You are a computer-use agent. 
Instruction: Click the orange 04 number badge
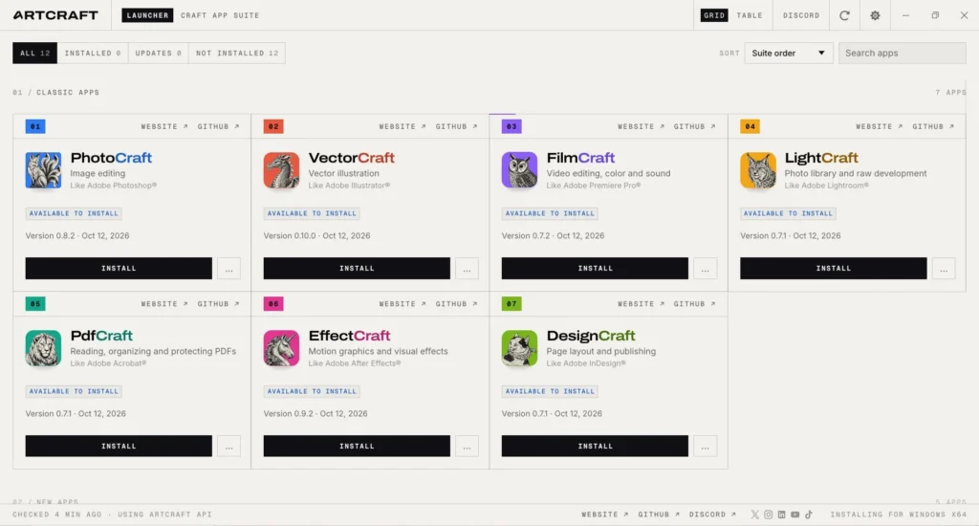click(x=750, y=126)
